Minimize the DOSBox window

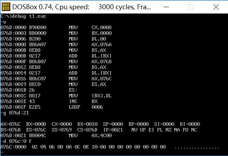coord(166,7)
